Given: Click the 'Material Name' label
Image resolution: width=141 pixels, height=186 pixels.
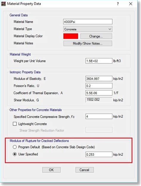Looking at the screenshot, I should pos(23,22).
